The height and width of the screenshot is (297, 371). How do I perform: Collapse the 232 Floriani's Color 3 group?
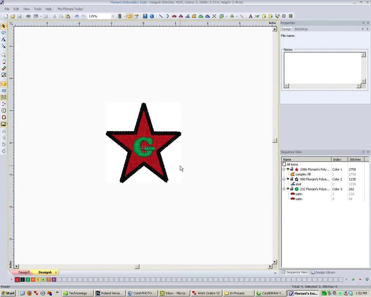coord(284,189)
